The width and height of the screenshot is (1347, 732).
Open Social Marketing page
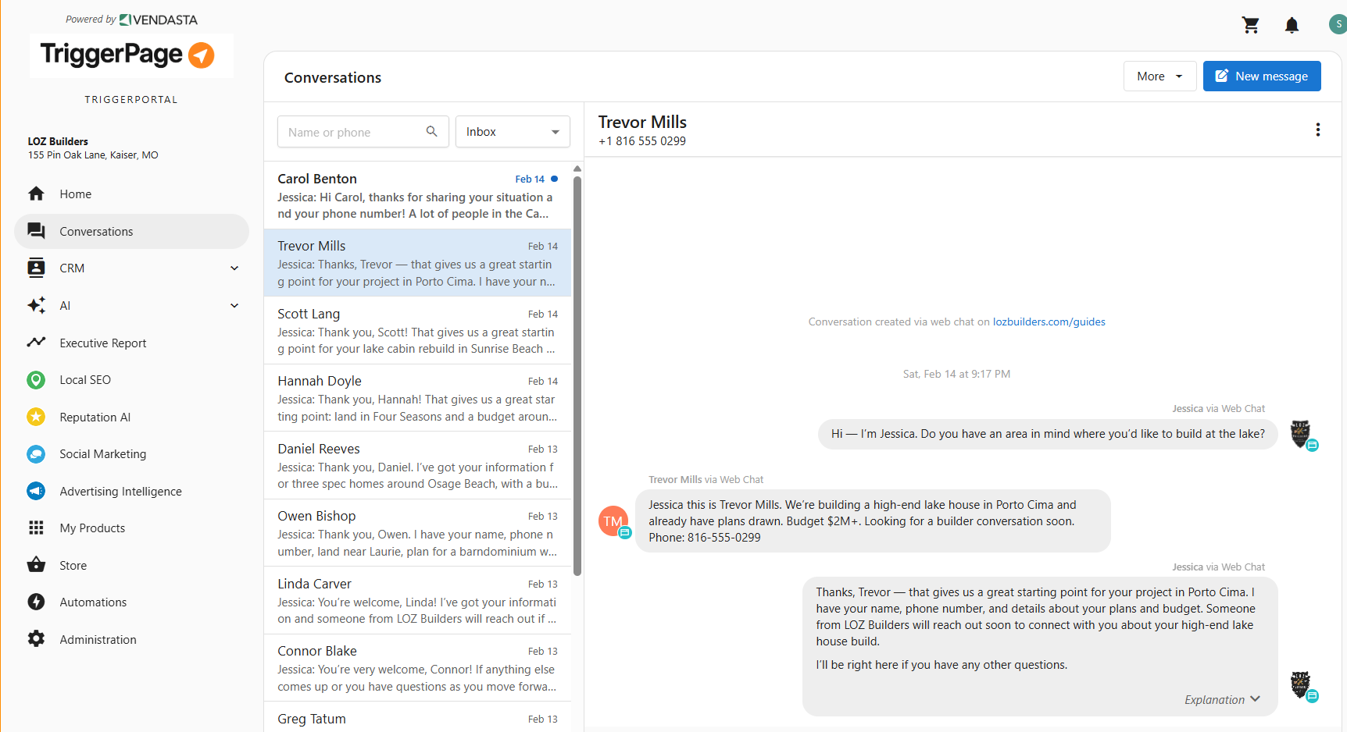click(131, 454)
